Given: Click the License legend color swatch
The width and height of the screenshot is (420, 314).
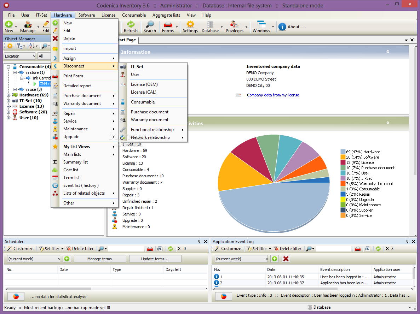Looking at the screenshot, I should click(343, 162).
